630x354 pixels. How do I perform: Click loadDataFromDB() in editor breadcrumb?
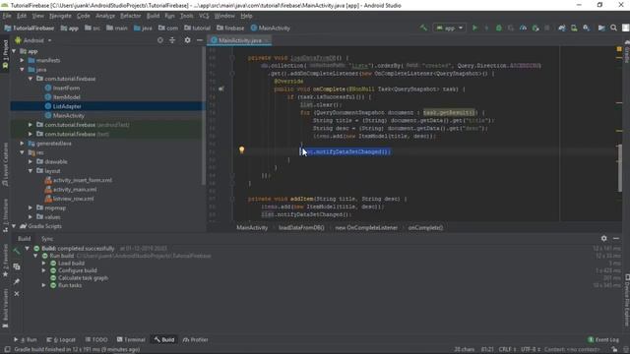tap(301, 227)
